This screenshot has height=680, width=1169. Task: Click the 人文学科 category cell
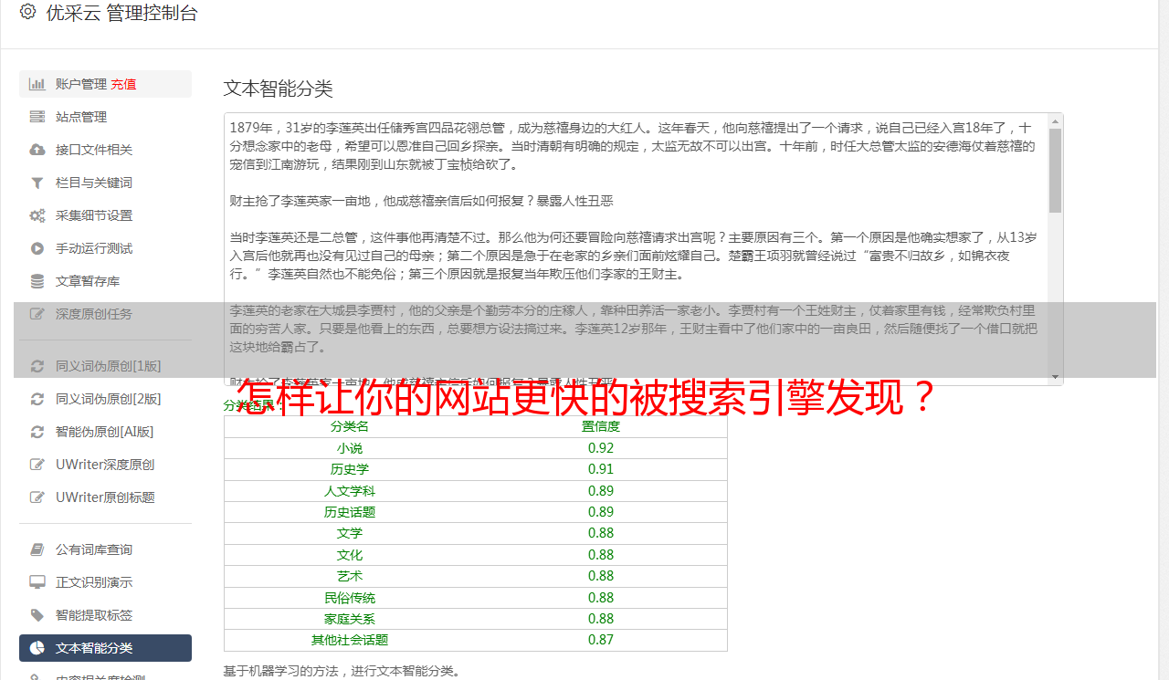(x=350, y=491)
